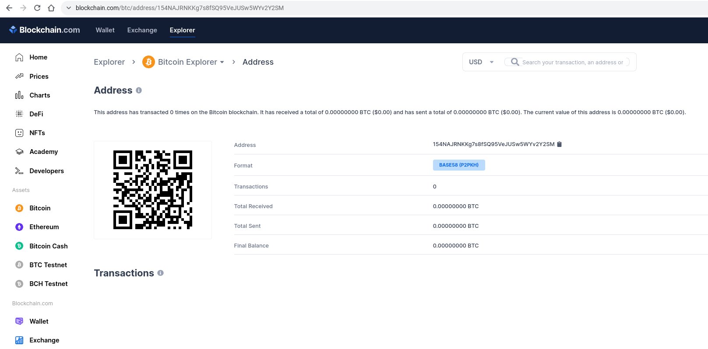This screenshot has width=708, height=349.
Task: Expand the URL bar site info chevron
Action: point(68,8)
